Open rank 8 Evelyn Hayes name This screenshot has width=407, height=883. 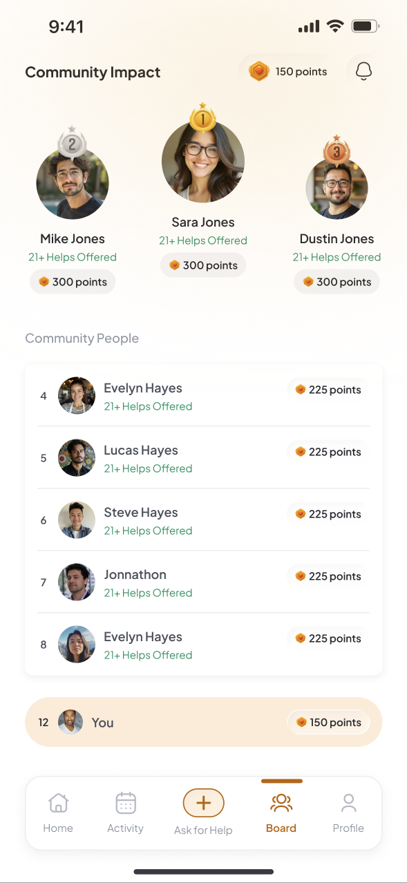(x=143, y=637)
